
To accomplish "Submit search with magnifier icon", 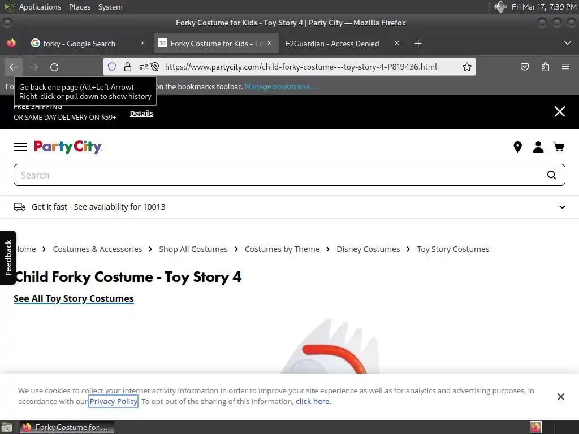I will coord(551,175).
